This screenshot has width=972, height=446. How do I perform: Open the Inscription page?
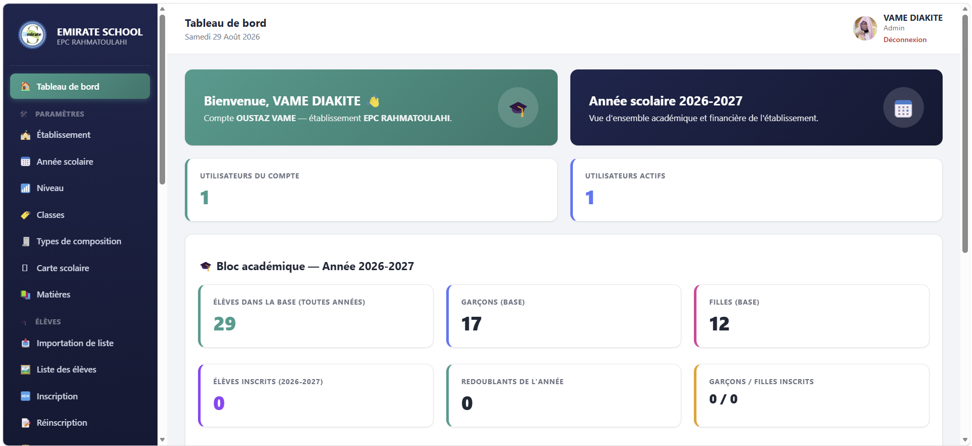coord(80,396)
